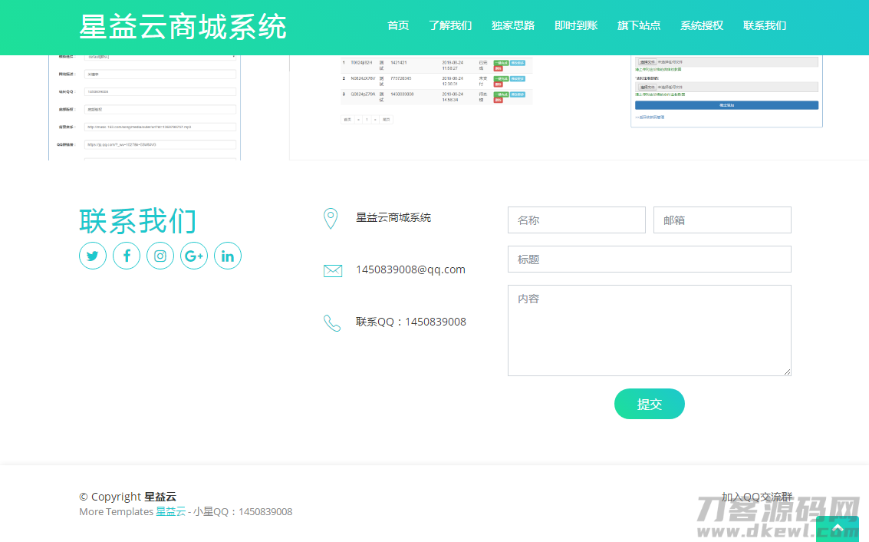Click the envelope icon next to the email address
Screen dimensions: 869x542
click(x=332, y=270)
